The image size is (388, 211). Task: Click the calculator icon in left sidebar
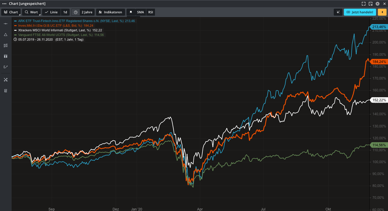pos(5,91)
